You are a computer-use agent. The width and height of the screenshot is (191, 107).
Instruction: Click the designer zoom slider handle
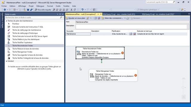coord(183,87)
